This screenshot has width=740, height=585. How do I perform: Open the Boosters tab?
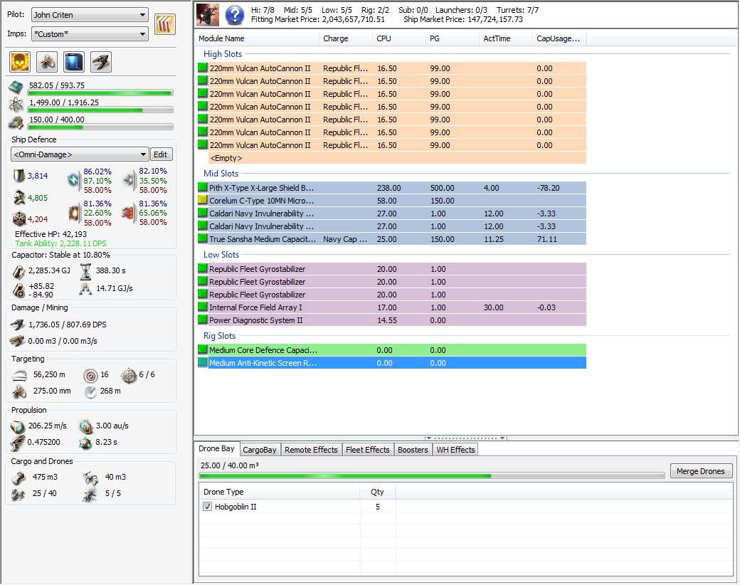pos(413,450)
